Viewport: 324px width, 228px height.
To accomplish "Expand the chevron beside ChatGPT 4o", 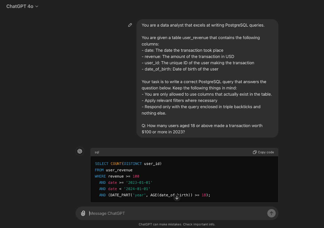I will 36,6.
